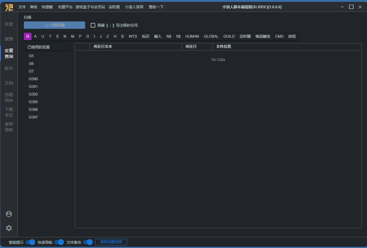Select the HUMAN variable tab
The image size is (367, 248).
(x=192, y=36)
